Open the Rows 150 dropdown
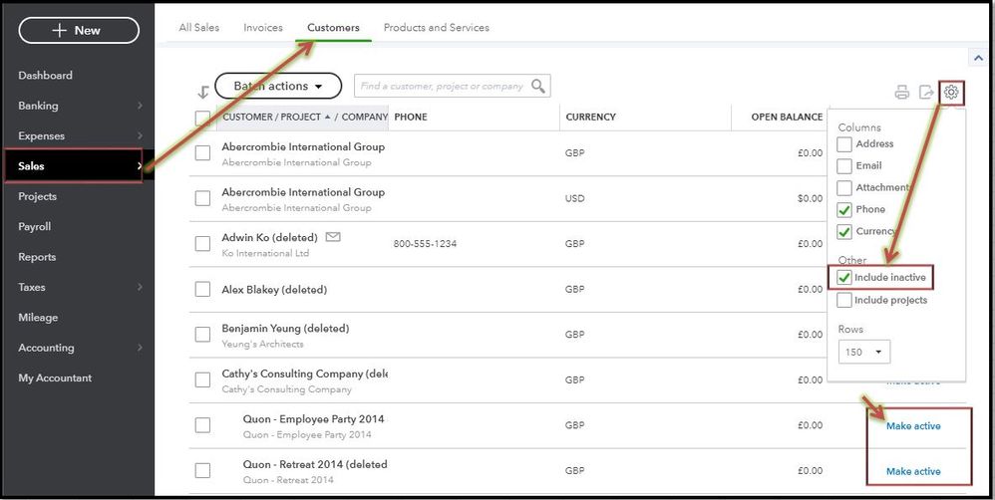 (864, 352)
